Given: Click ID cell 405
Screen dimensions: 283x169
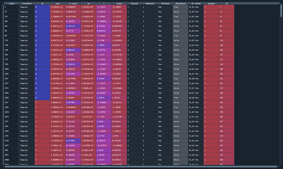Looking at the screenshot, I should 226,131.
